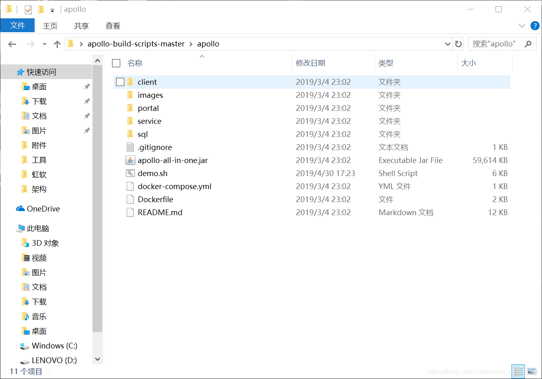Select the service folder icon
Screen dimensions: 542x379
click(130, 121)
